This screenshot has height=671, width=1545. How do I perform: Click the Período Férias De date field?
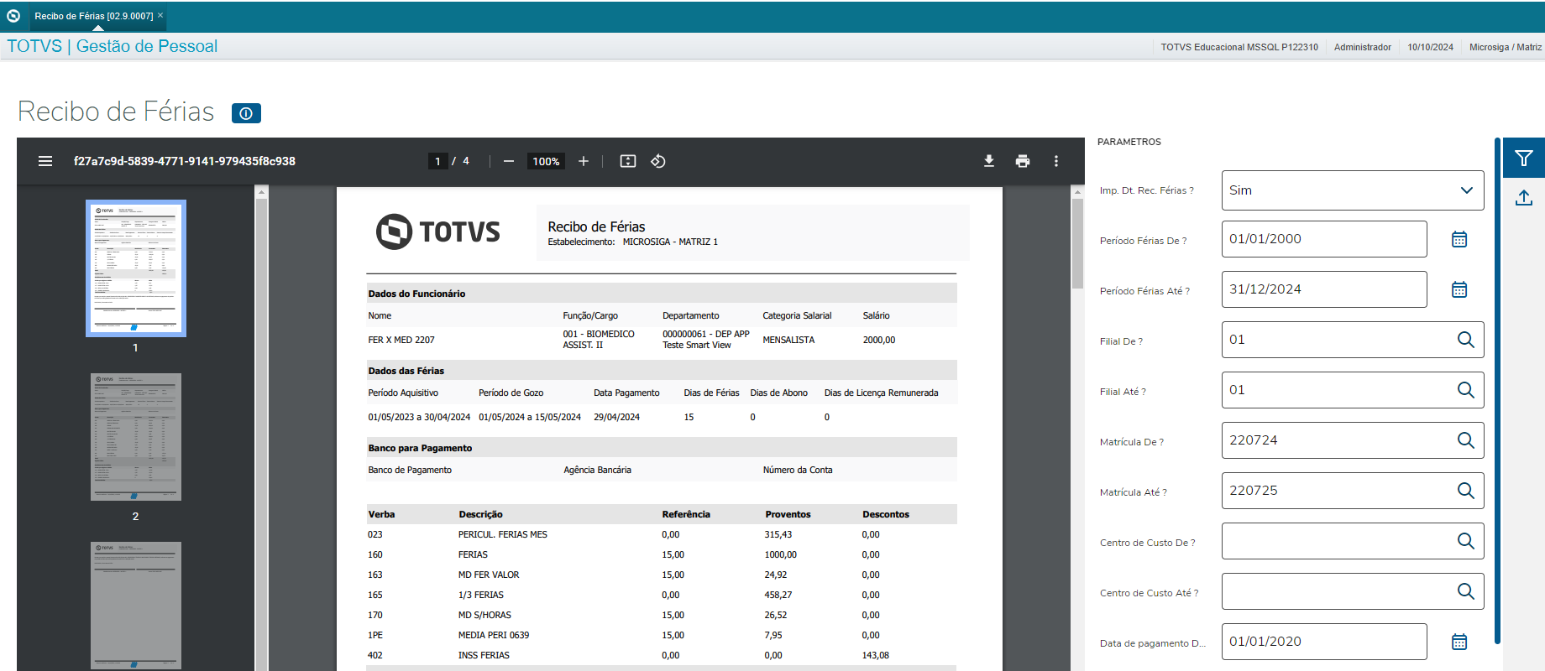(1324, 239)
